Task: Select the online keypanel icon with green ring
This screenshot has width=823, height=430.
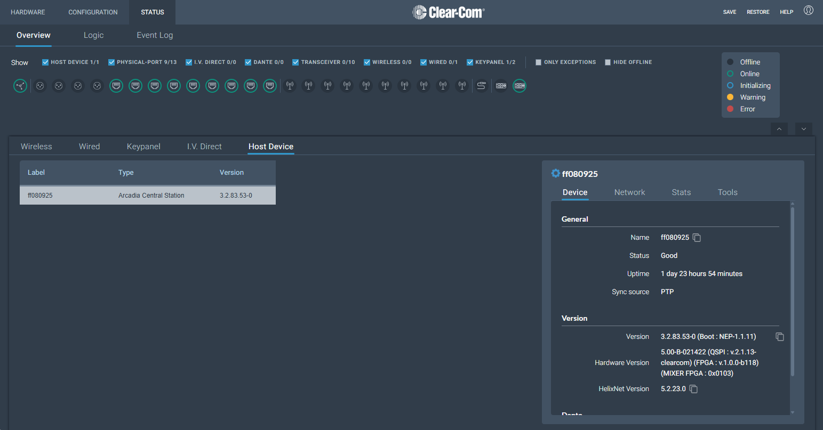Action: tap(520, 86)
